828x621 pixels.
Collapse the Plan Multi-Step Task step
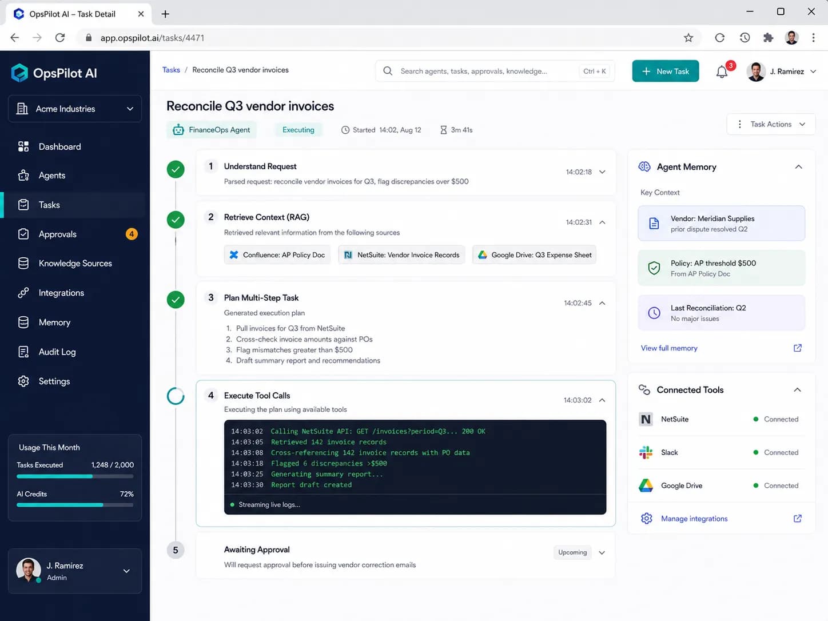tap(602, 303)
